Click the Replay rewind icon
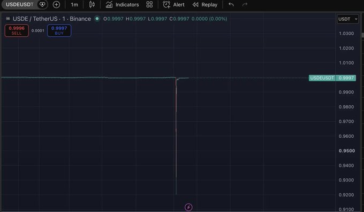Image resolution: width=364 pixels, height=212 pixels. click(195, 5)
